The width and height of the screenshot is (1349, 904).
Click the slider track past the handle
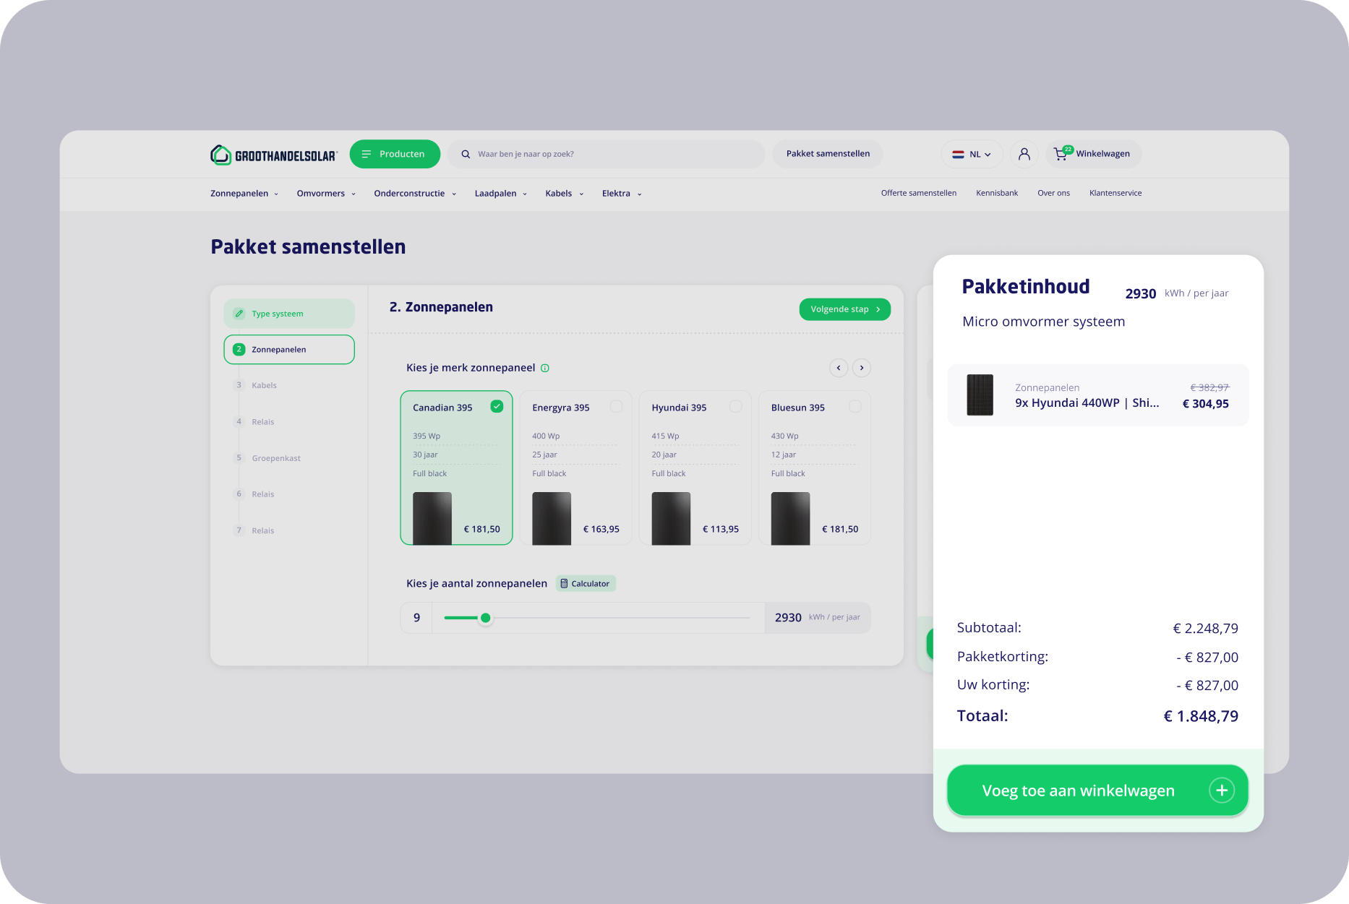tap(620, 618)
